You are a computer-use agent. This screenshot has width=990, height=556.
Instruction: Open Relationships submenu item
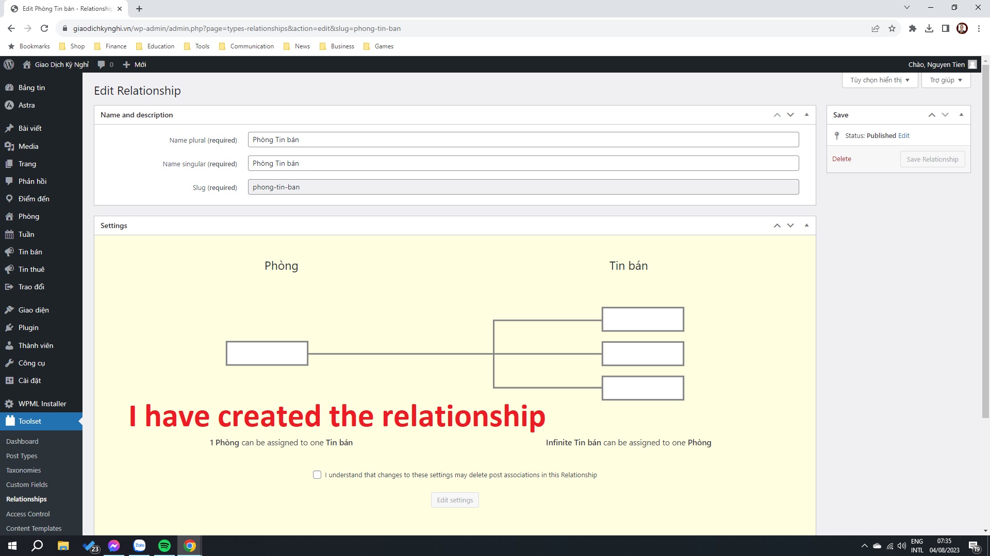coord(26,499)
